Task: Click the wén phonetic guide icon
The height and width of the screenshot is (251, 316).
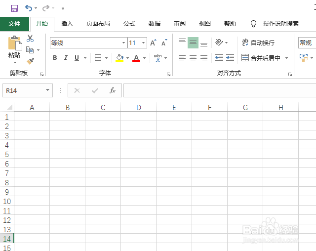Action: [x=158, y=58]
